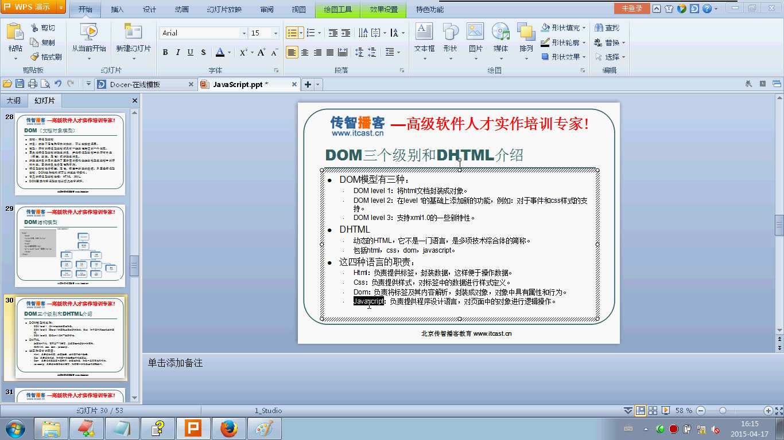Image resolution: width=784 pixels, height=440 pixels.
Task: Toggle the bullet list button
Action: pyautogui.click(x=292, y=33)
